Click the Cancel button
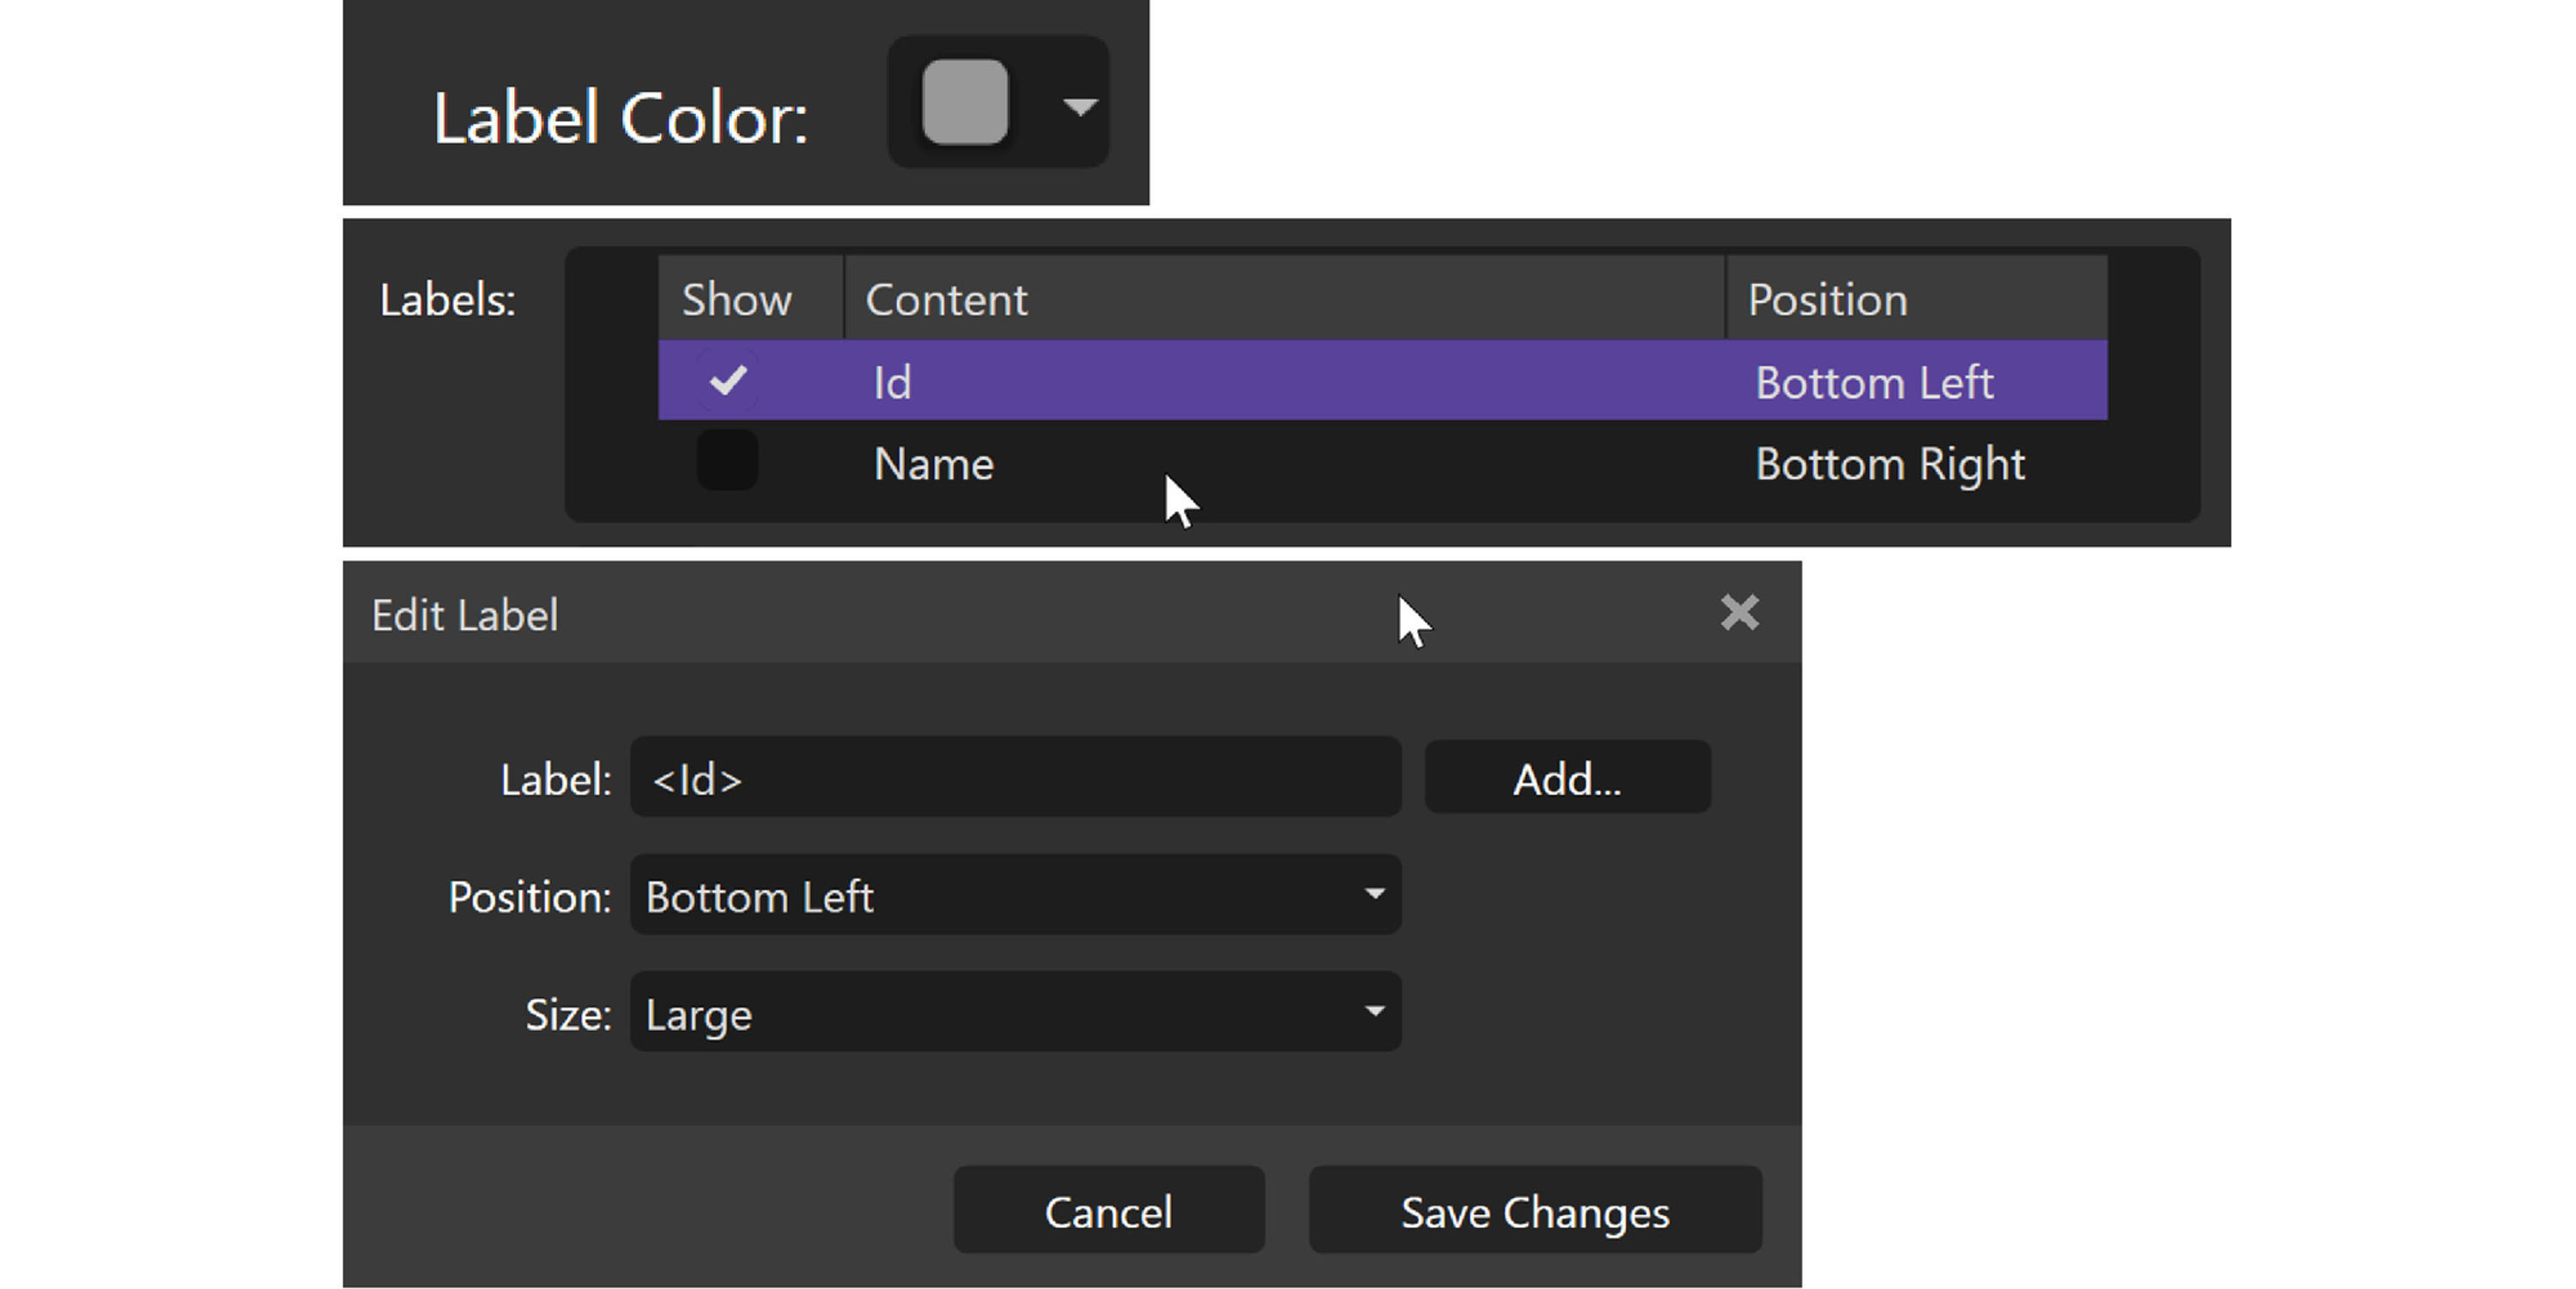The width and height of the screenshot is (2576, 1289). (1108, 1210)
